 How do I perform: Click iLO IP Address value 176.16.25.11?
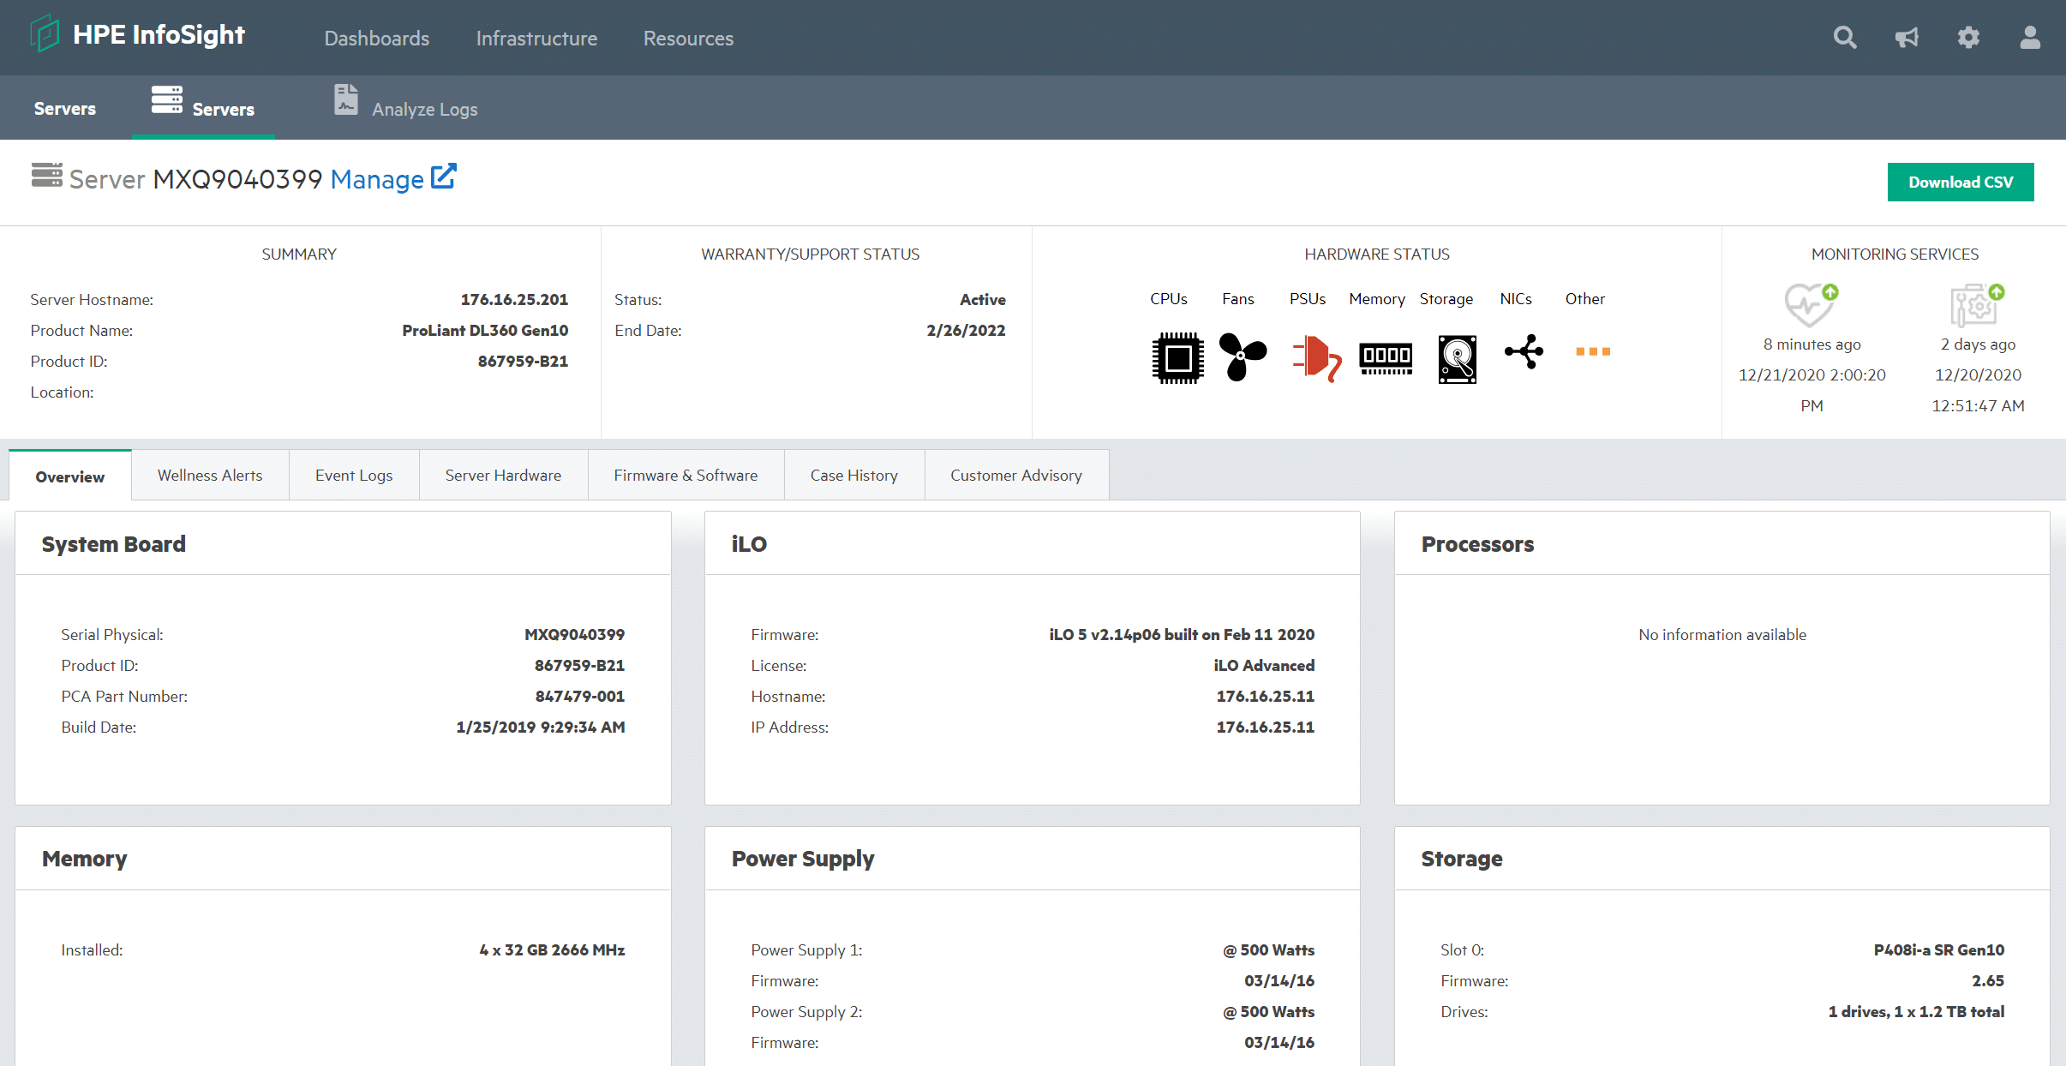point(1266,727)
